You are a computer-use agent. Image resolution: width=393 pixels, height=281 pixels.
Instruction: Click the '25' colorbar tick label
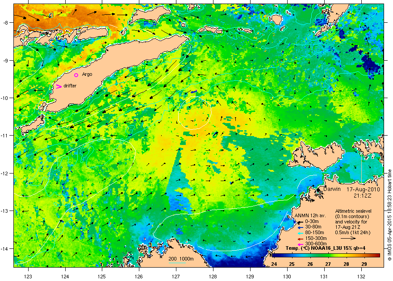click(x=292, y=264)
